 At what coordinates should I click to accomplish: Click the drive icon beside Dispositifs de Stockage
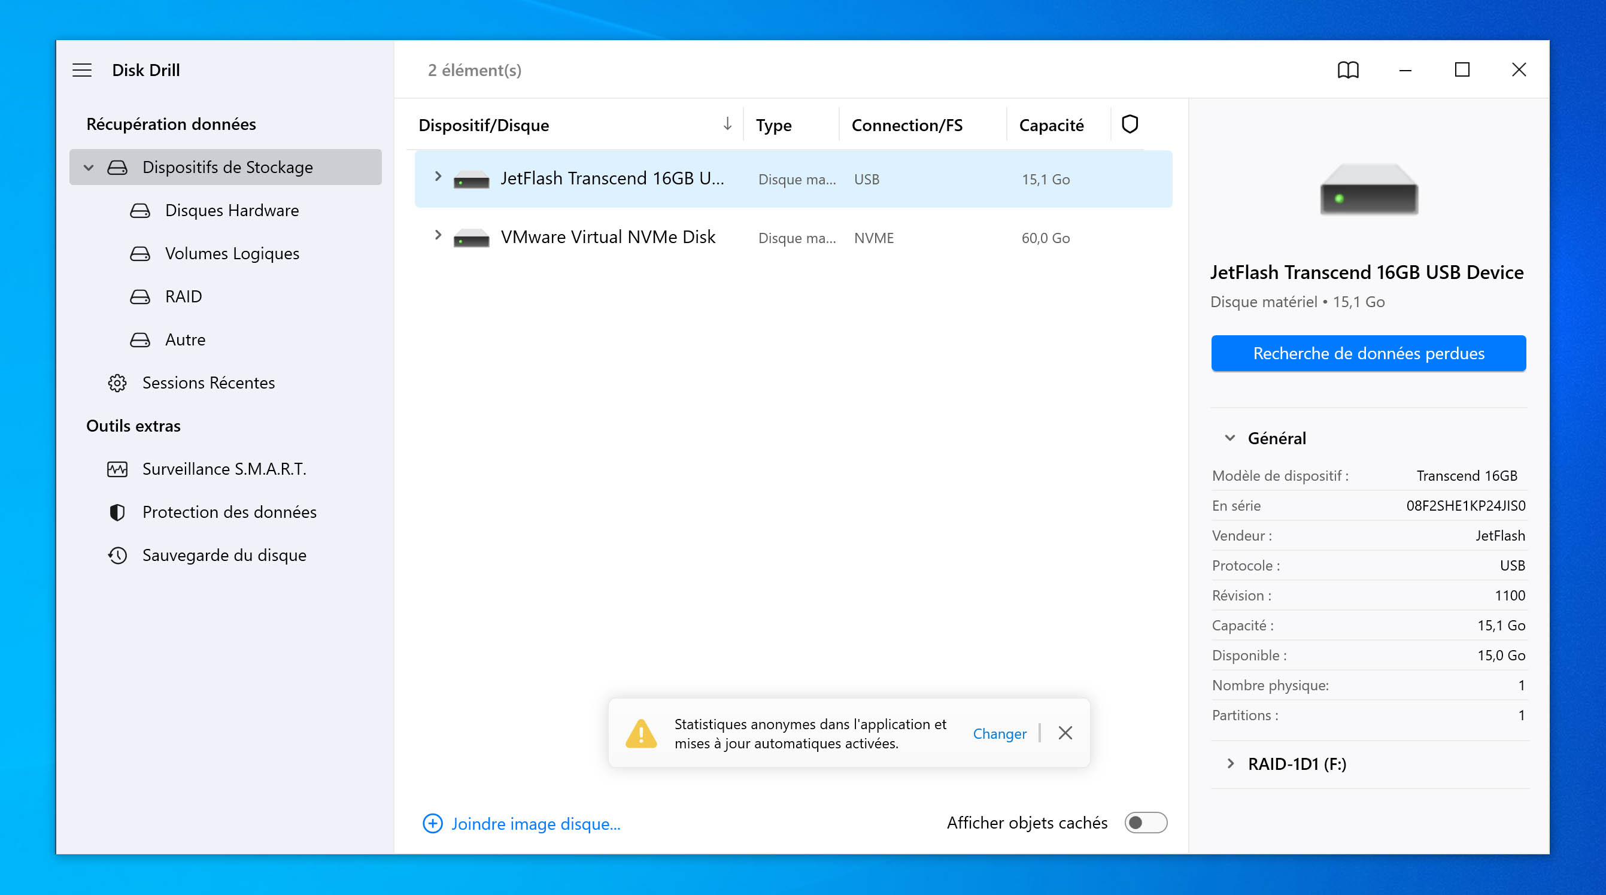pos(117,167)
